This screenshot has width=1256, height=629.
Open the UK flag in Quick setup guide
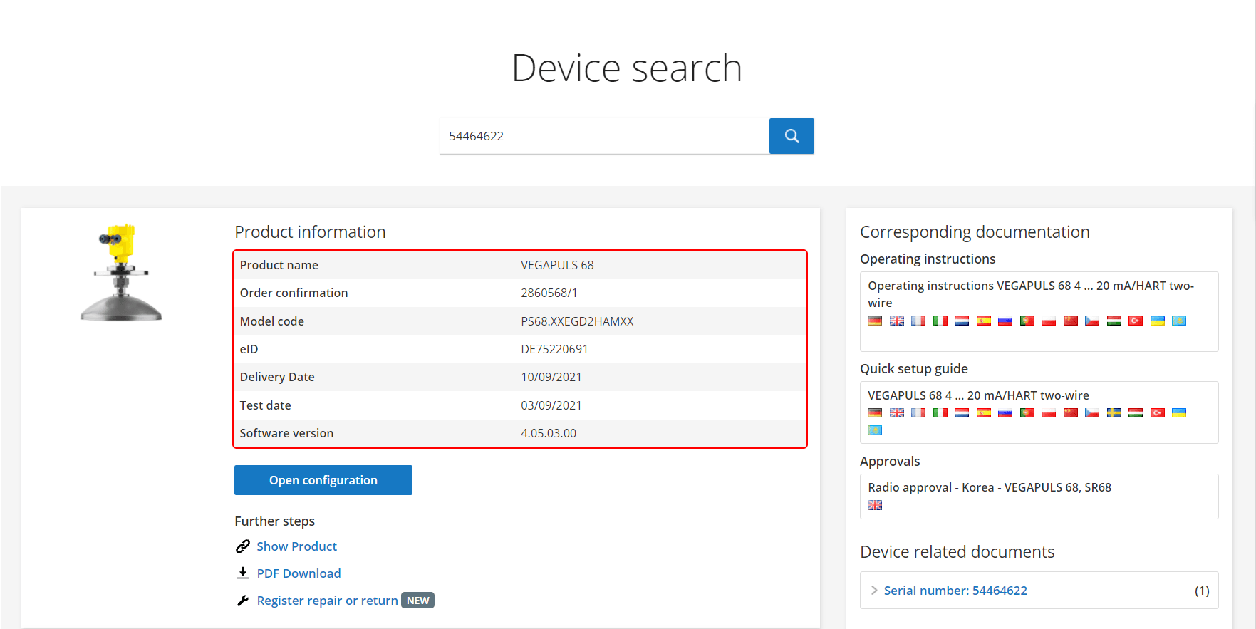tap(897, 412)
